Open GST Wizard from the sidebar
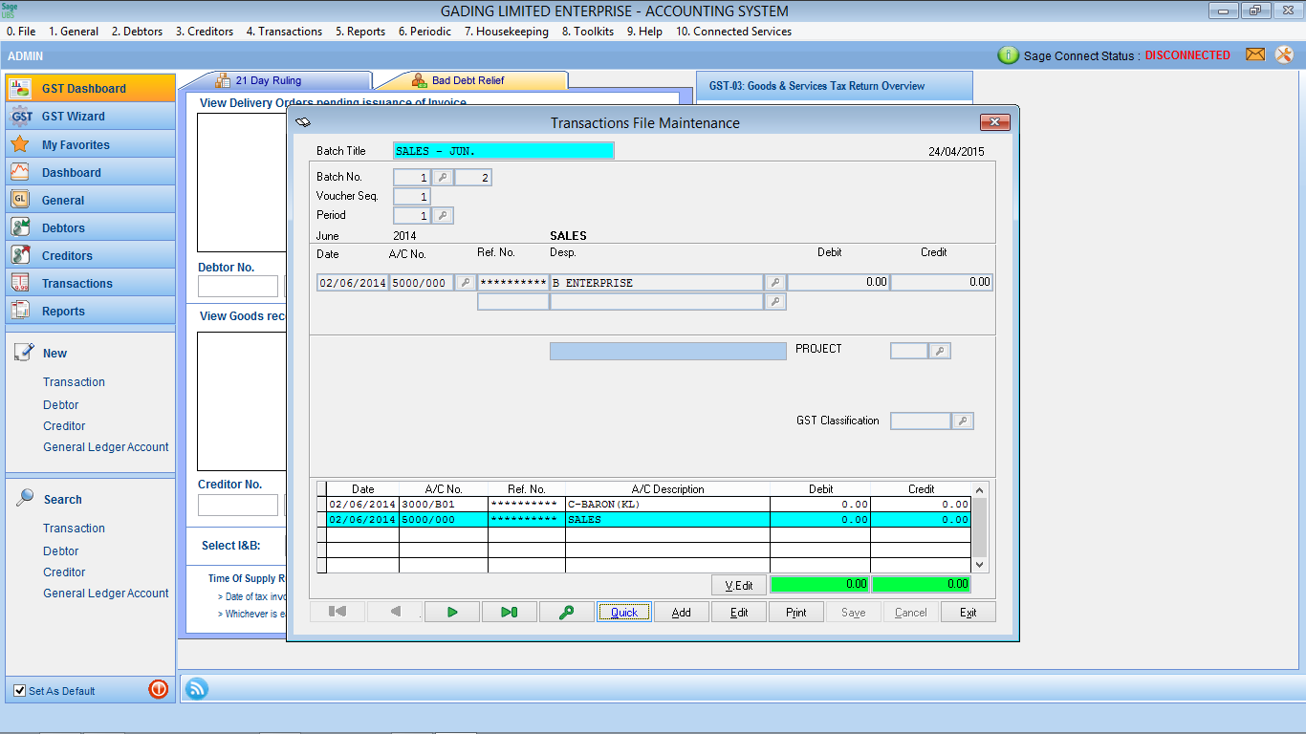 pos(91,116)
